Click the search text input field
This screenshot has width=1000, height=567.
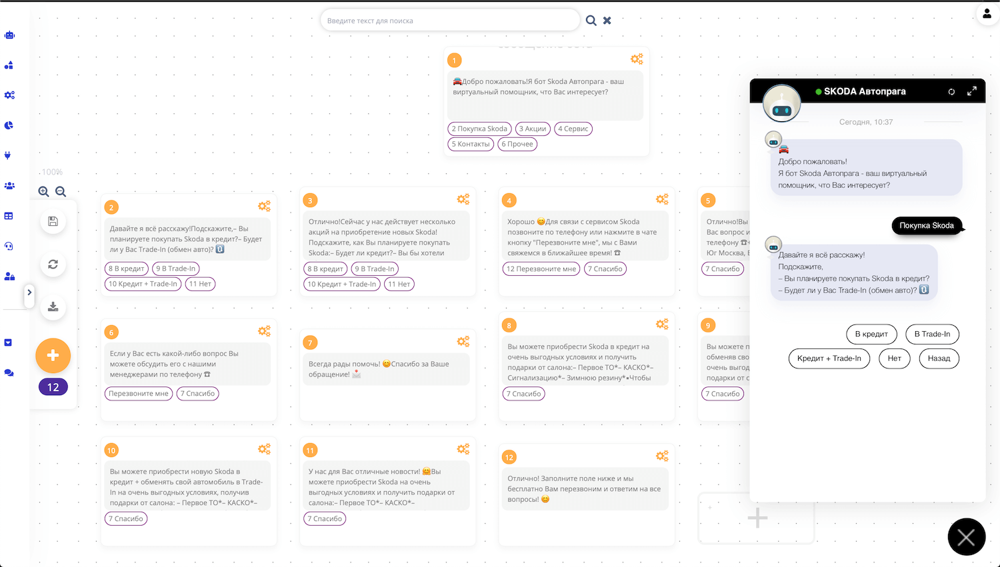tap(450, 20)
